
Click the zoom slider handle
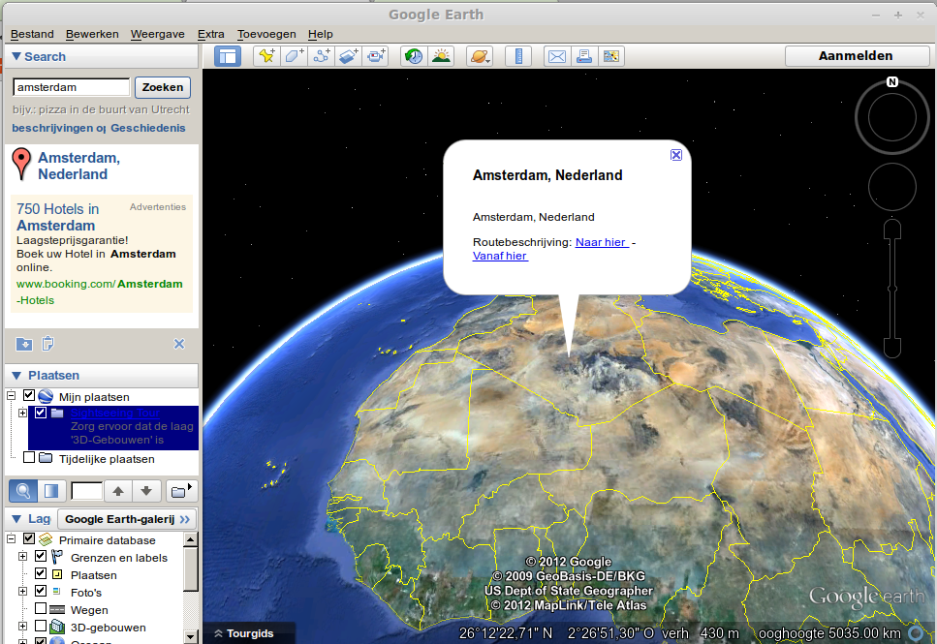pyautogui.click(x=892, y=289)
